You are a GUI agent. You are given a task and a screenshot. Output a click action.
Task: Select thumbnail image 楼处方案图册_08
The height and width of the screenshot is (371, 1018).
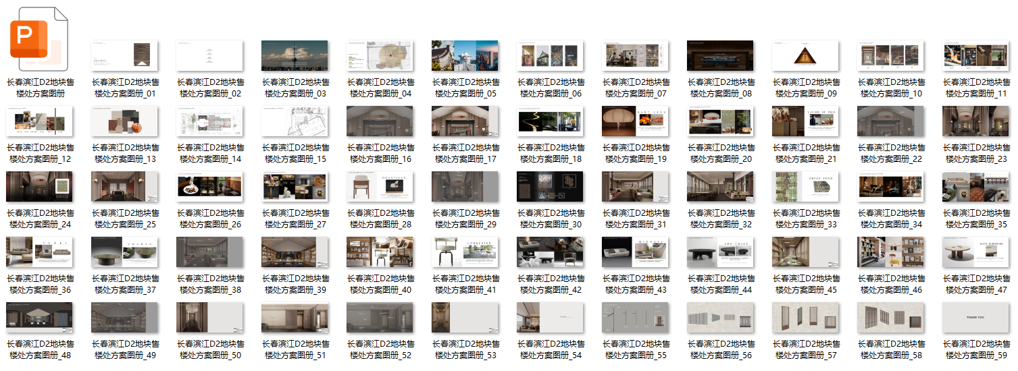(720, 55)
